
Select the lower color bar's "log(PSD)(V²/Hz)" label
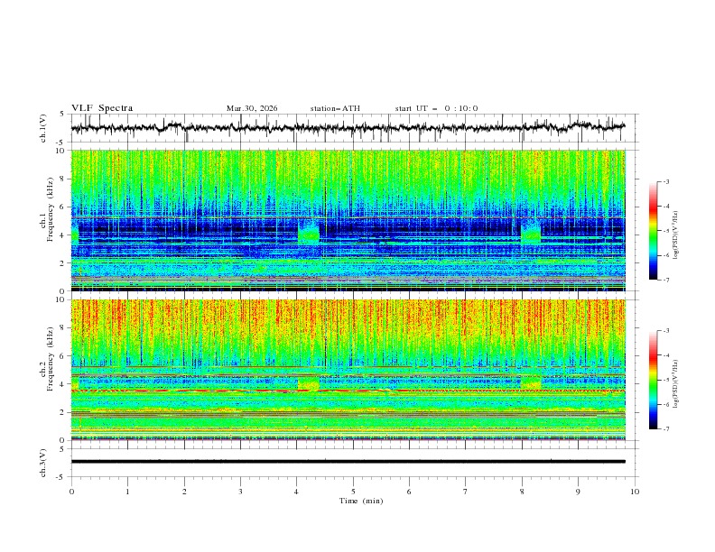(676, 385)
